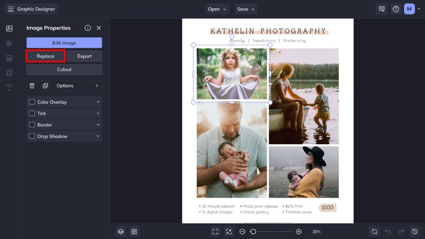Delete the selected image with trash icon
425x239 pixels.
click(32, 86)
